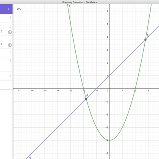This screenshot has width=159, height=159.
Task: Play the lower slider animation
Action: [10, 45]
